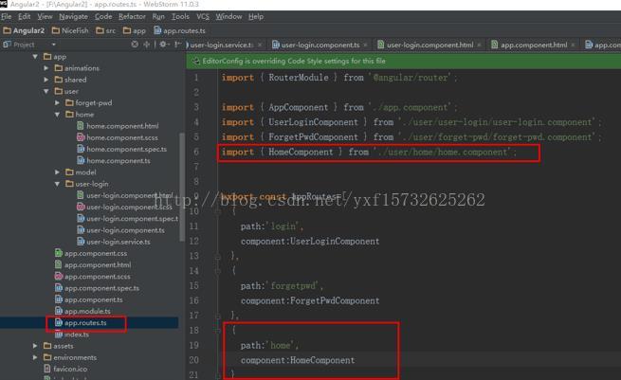
Task: Open the Navigate menu
Action: pyautogui.click(x=73, y=17)
